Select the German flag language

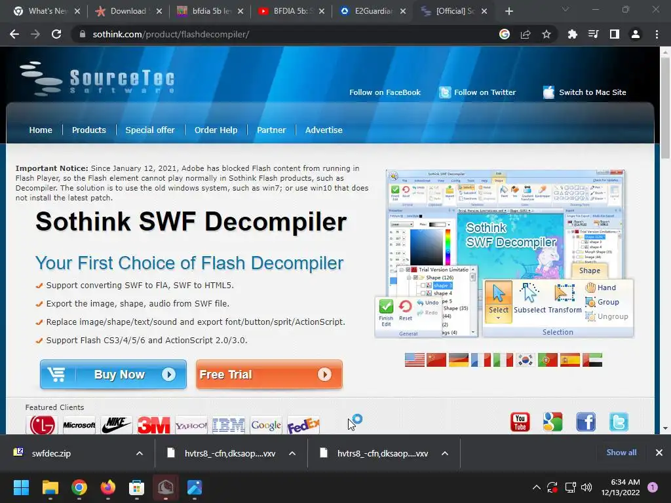click(459, 360)
